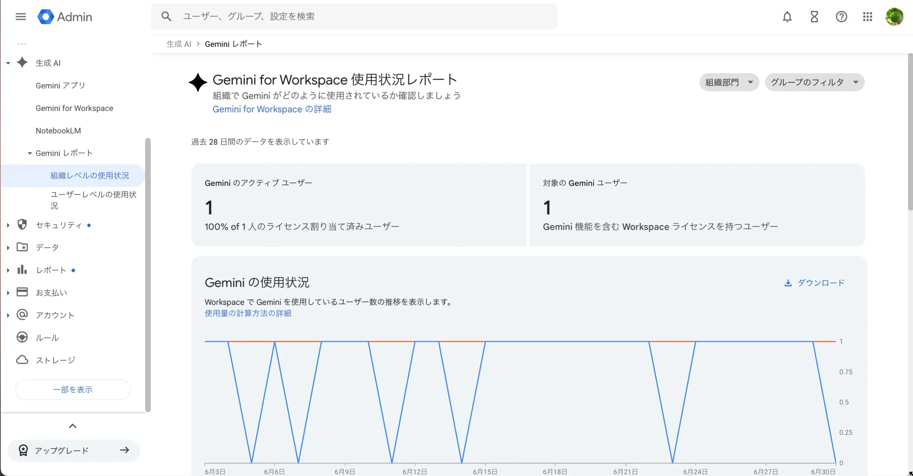Open the hourglass tasks icon
Image resolution: width=913 pixels, height=476 pixels.
(814, 17)
